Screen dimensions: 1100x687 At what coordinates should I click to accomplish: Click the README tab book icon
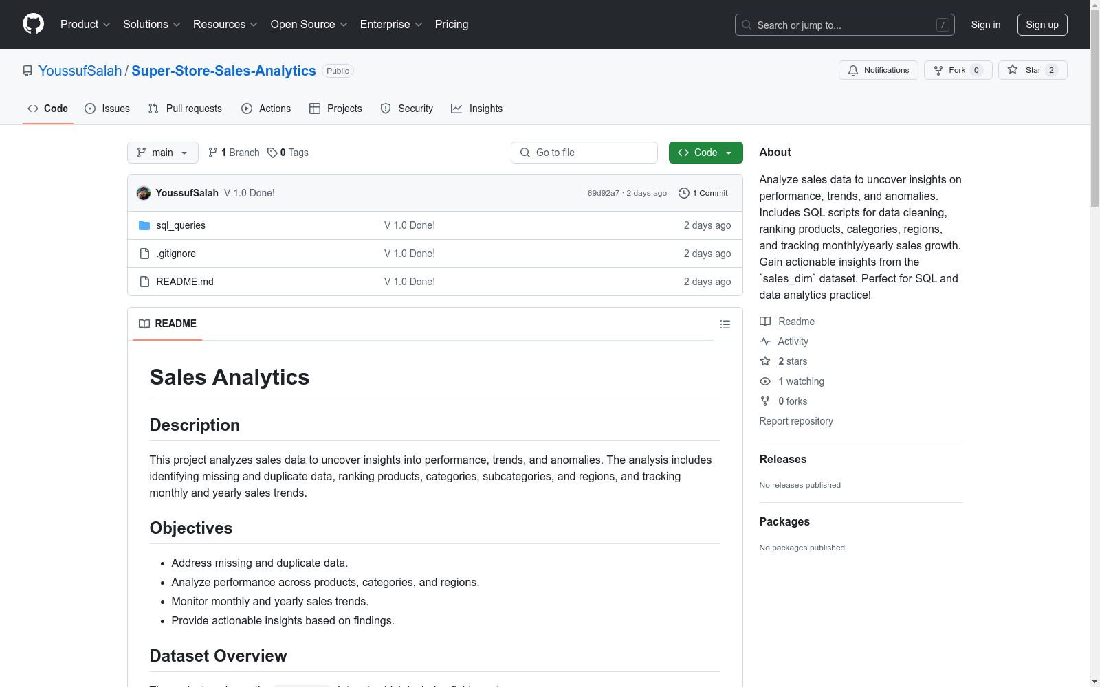pyautogui.click(x=144, y=324)
